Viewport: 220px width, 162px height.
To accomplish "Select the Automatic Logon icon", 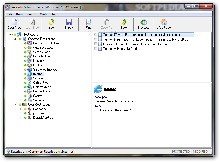I will (x=30, y=48).
